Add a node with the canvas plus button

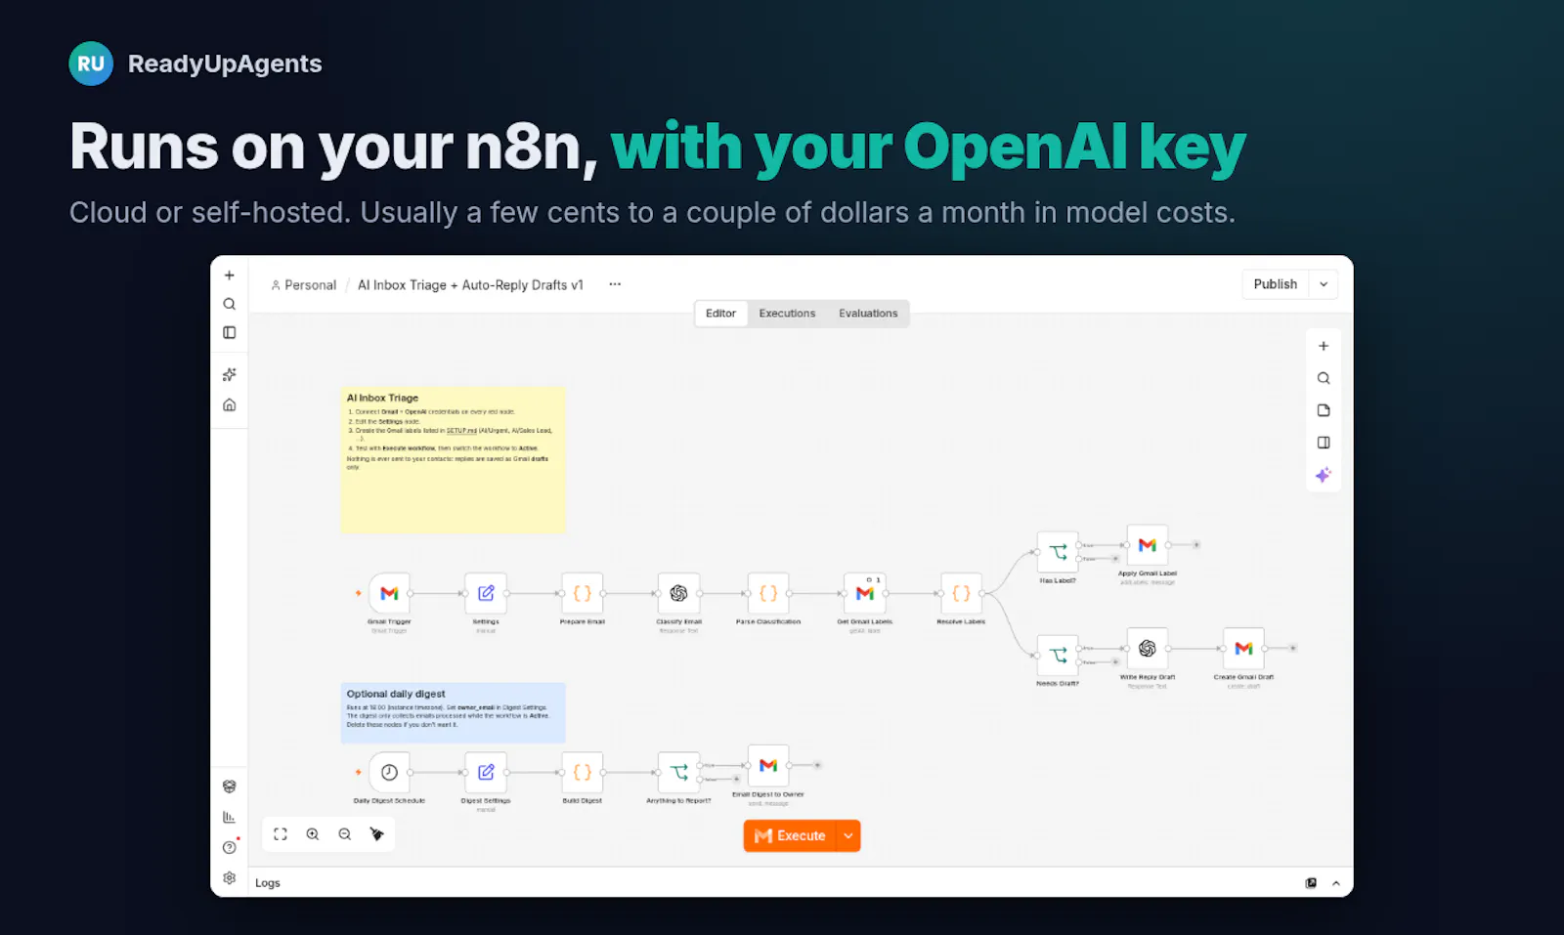coord(1324,346)
